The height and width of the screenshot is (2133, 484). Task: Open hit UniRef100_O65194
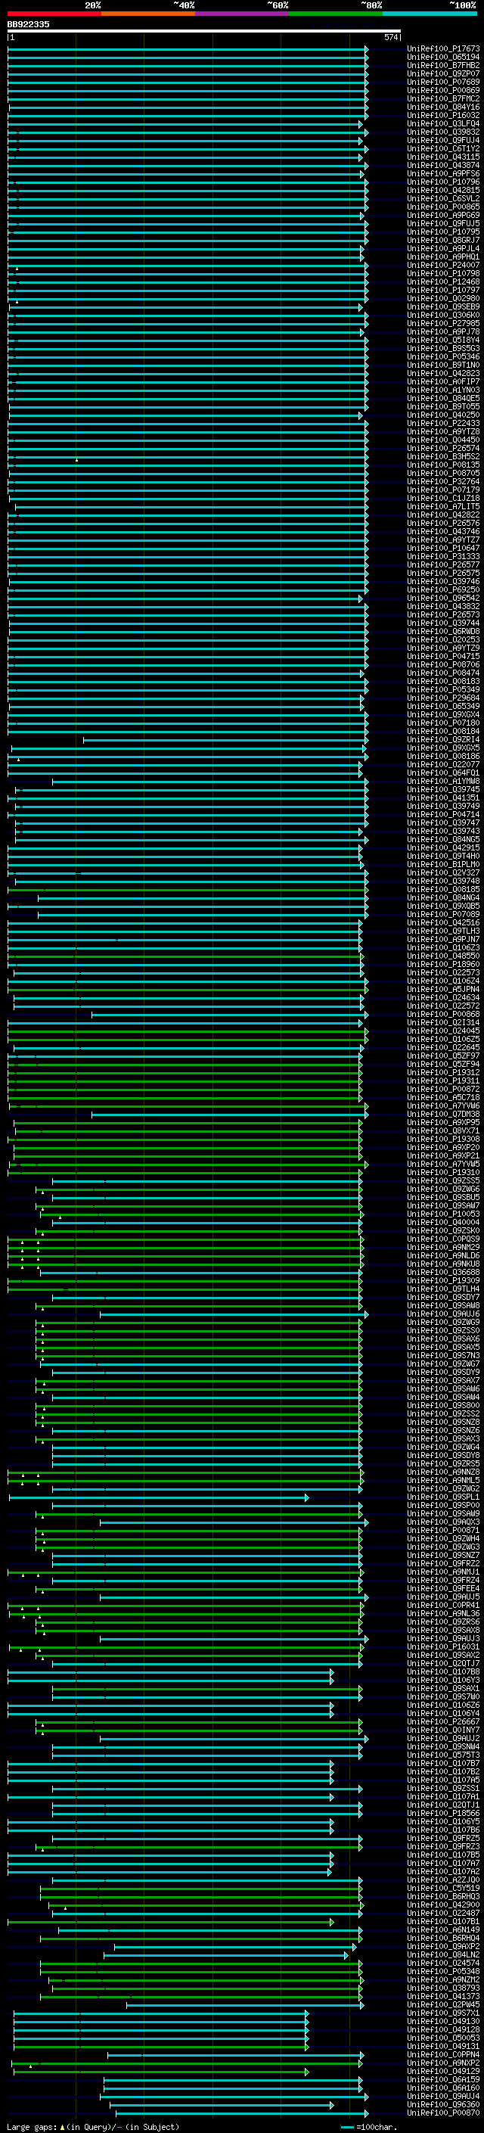click(443, 58)
